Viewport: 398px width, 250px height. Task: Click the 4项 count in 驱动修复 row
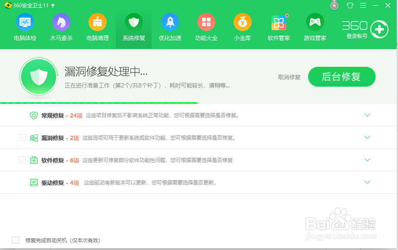pos(74,183)
